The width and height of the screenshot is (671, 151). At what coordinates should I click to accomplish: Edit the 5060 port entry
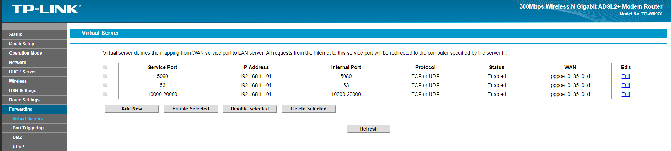click(x=626, y=76)
